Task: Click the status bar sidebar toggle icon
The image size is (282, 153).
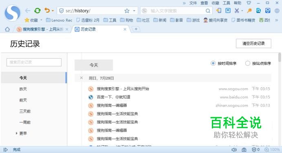Action: coord(6,150)
